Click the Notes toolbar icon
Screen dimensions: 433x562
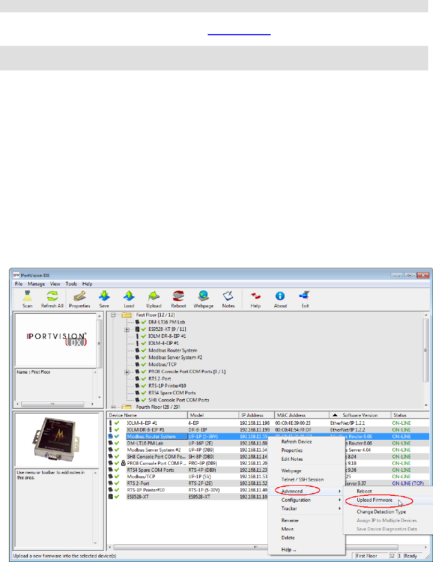click(x=228, y=296)
